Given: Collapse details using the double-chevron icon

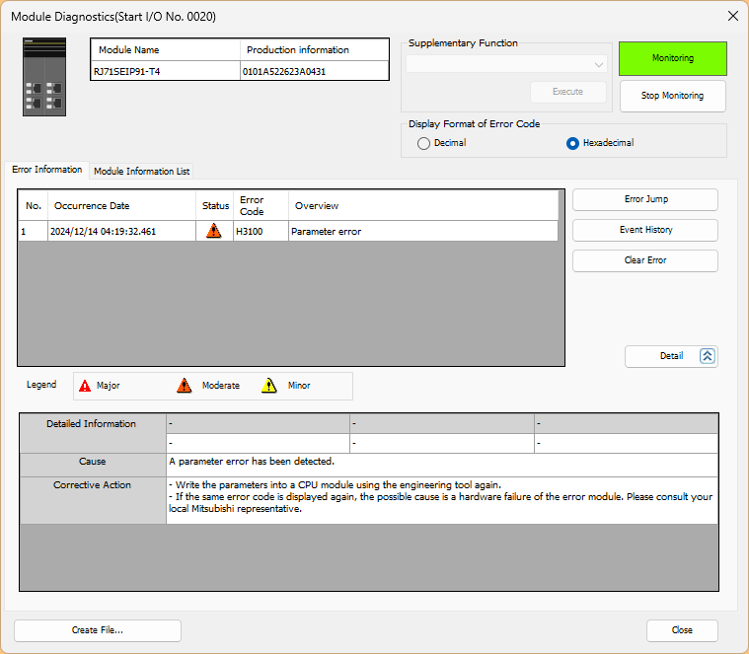Looking at the screenshot, I should point(707,356).
